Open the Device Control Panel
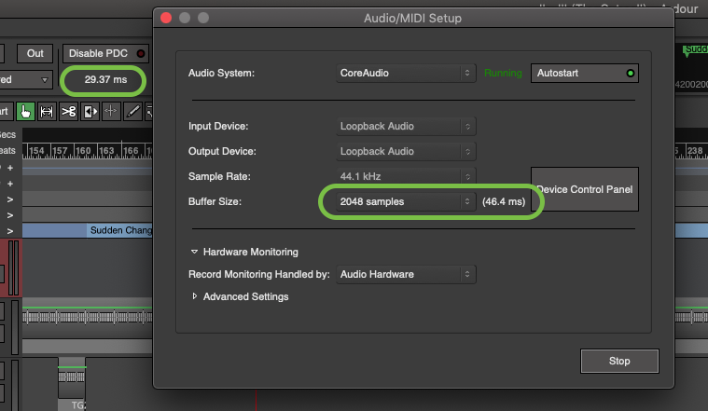Viewport: 708px width, 411px height. [585, 189]
